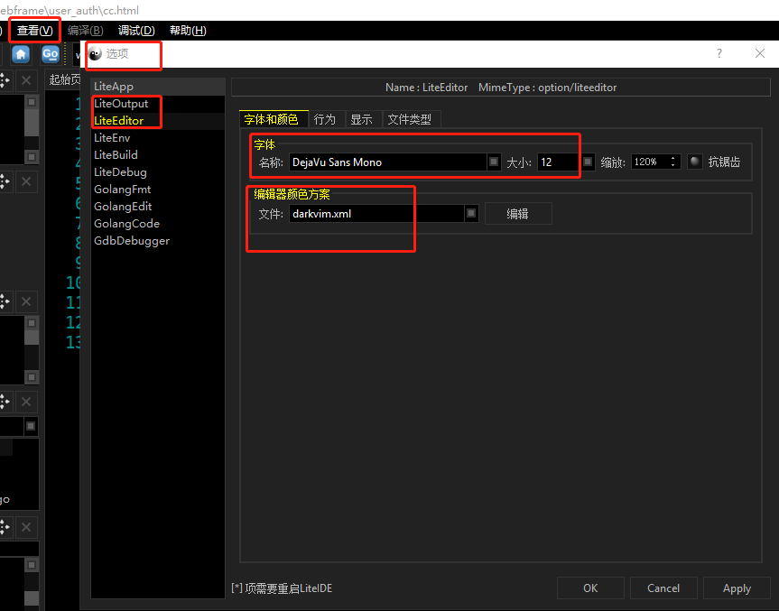Image resolution: width=779 pixels, height=611 pixels.
Task: Select LiteBuild in the options list
Action: (158, 155)
